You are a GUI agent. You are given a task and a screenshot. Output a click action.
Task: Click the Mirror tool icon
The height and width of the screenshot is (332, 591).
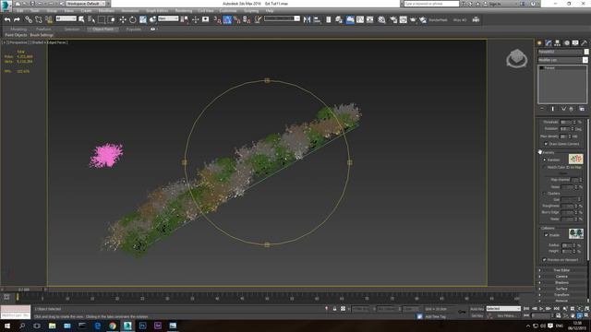click(307, 19)
